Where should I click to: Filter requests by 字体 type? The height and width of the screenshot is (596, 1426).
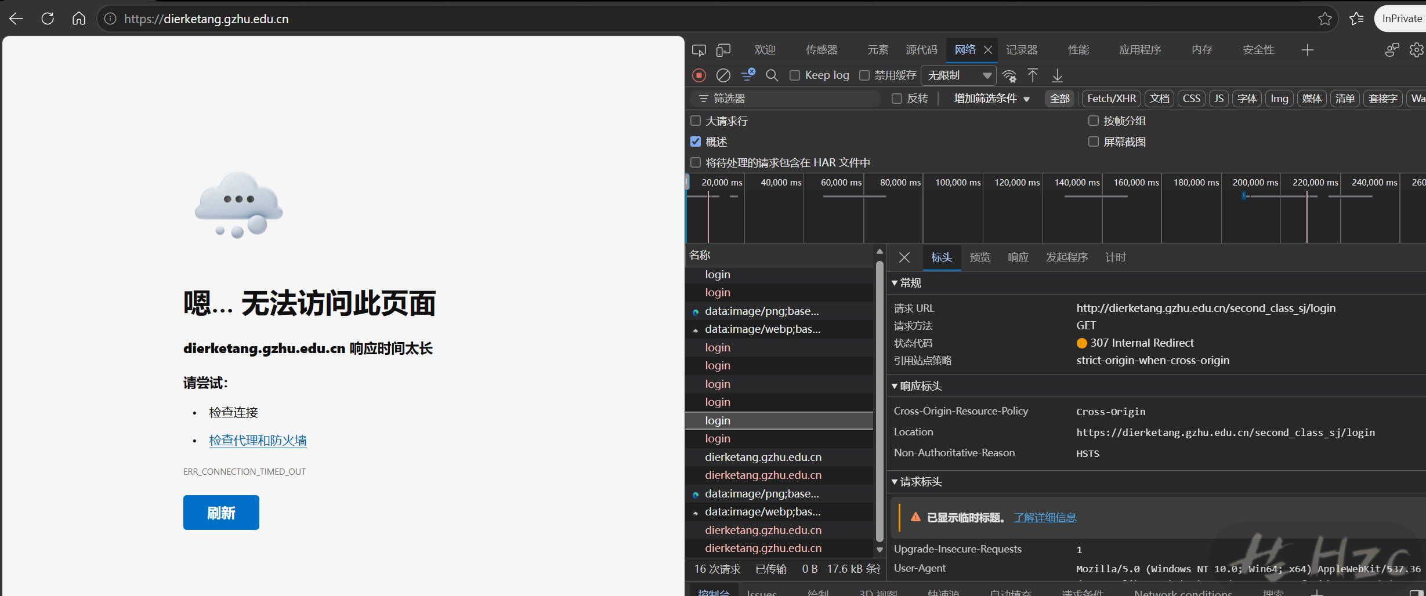[1247, 99]
